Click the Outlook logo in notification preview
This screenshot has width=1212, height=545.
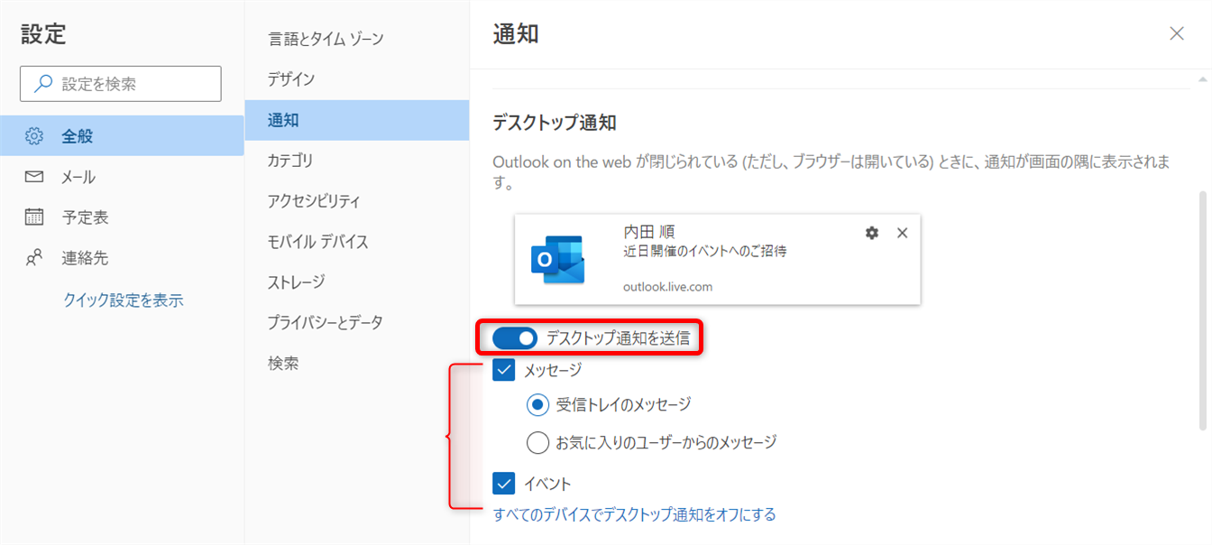point(557,260)
